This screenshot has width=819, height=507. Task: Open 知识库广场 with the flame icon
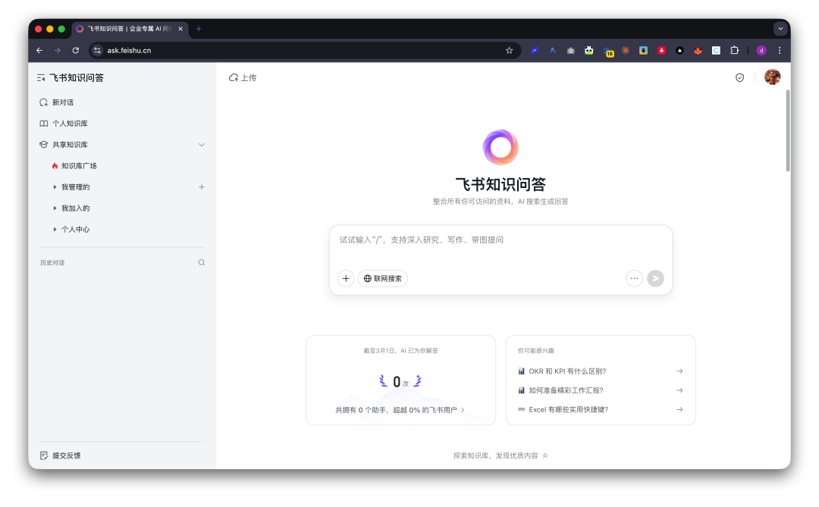77,165
